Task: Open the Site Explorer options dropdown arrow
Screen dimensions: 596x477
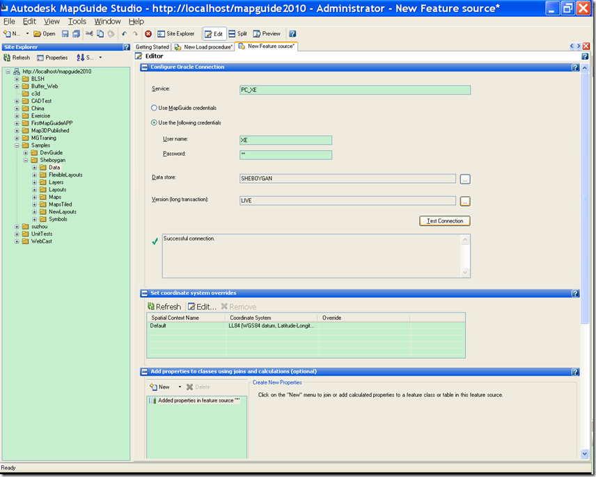Action: point(100,58)
